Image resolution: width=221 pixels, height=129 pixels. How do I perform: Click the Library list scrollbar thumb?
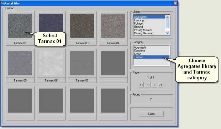coord(167,24)
